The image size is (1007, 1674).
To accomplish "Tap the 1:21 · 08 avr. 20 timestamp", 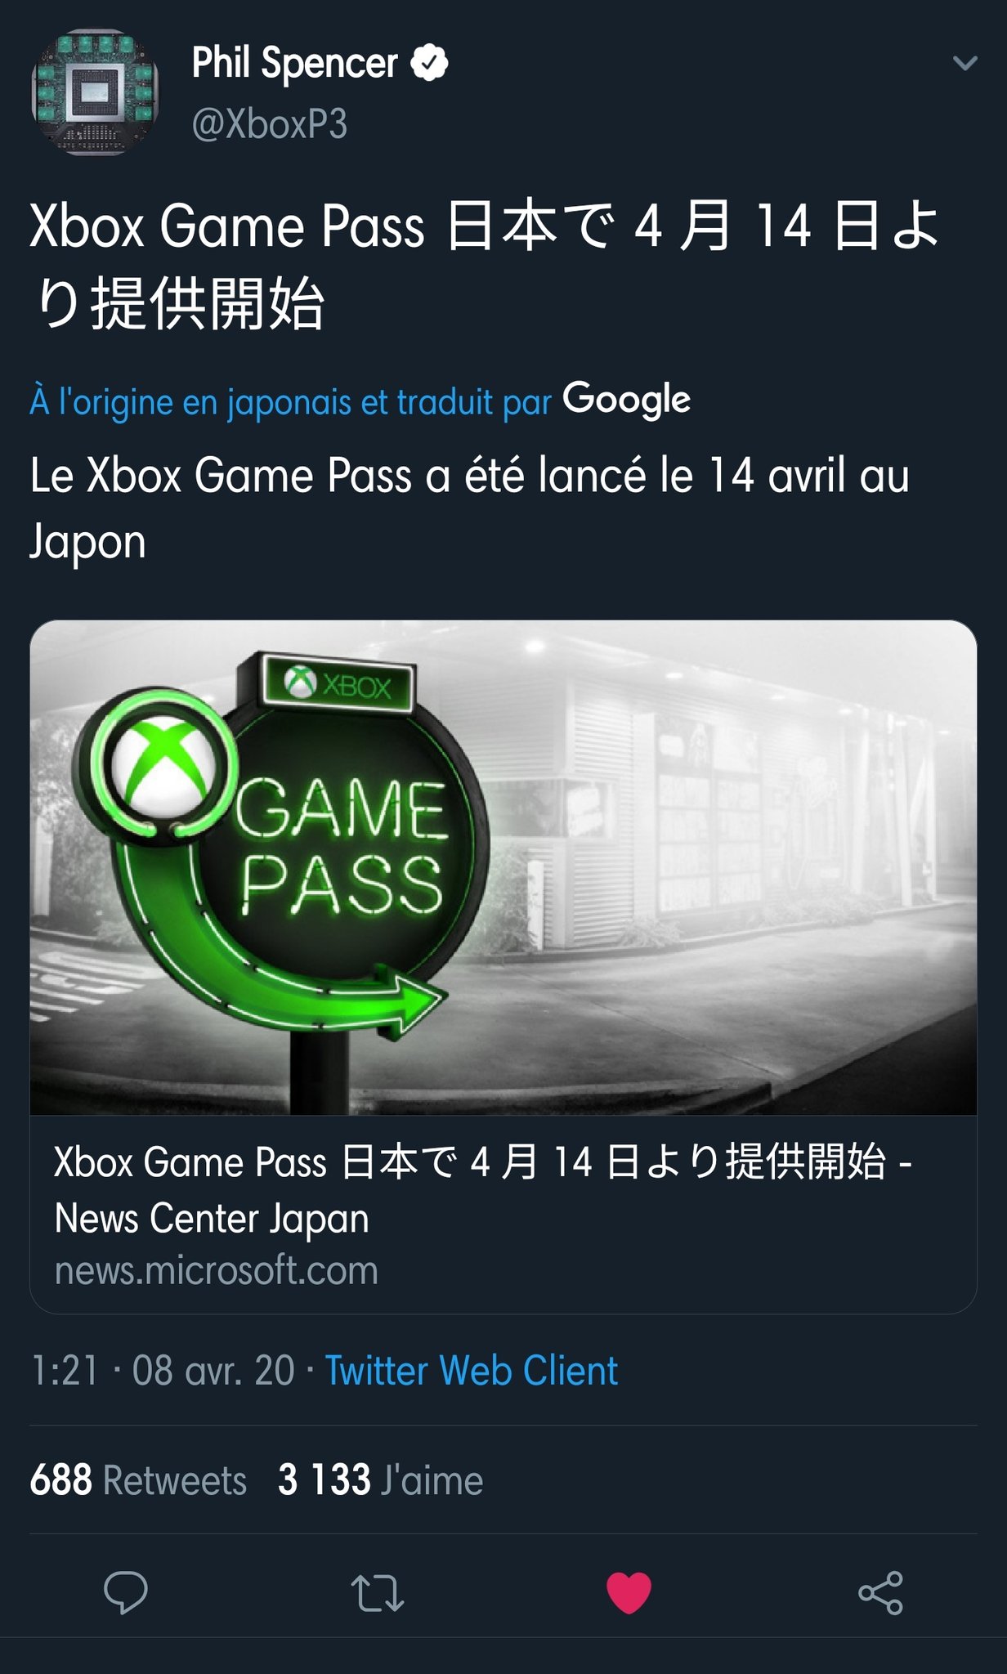I will pyautogui.click(x=162, y=1371).
